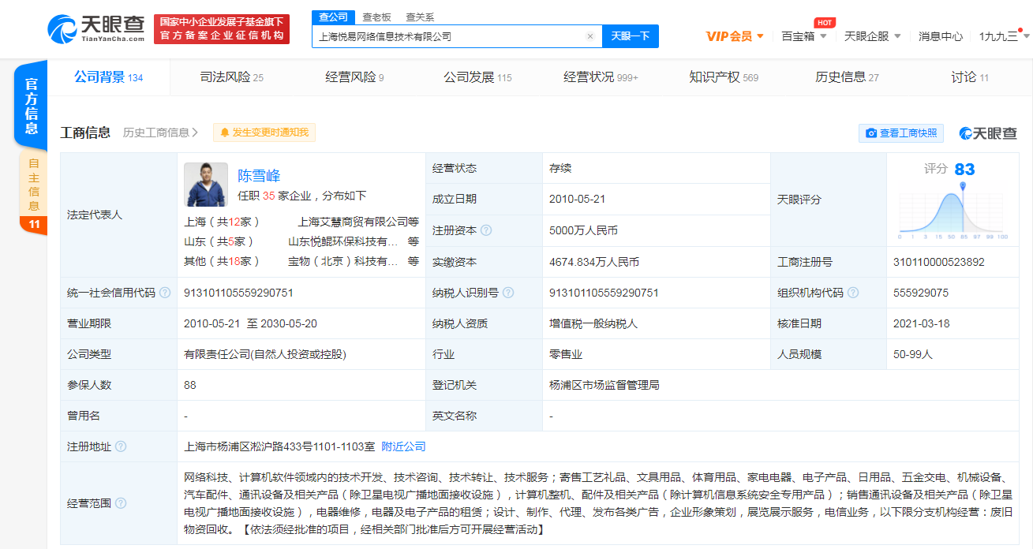Click the 注册地址 help icon
1033x549 pixels.
point(121,446)
